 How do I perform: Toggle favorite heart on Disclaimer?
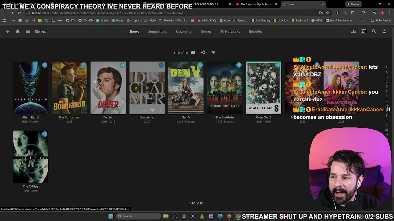tap(152, 110)
